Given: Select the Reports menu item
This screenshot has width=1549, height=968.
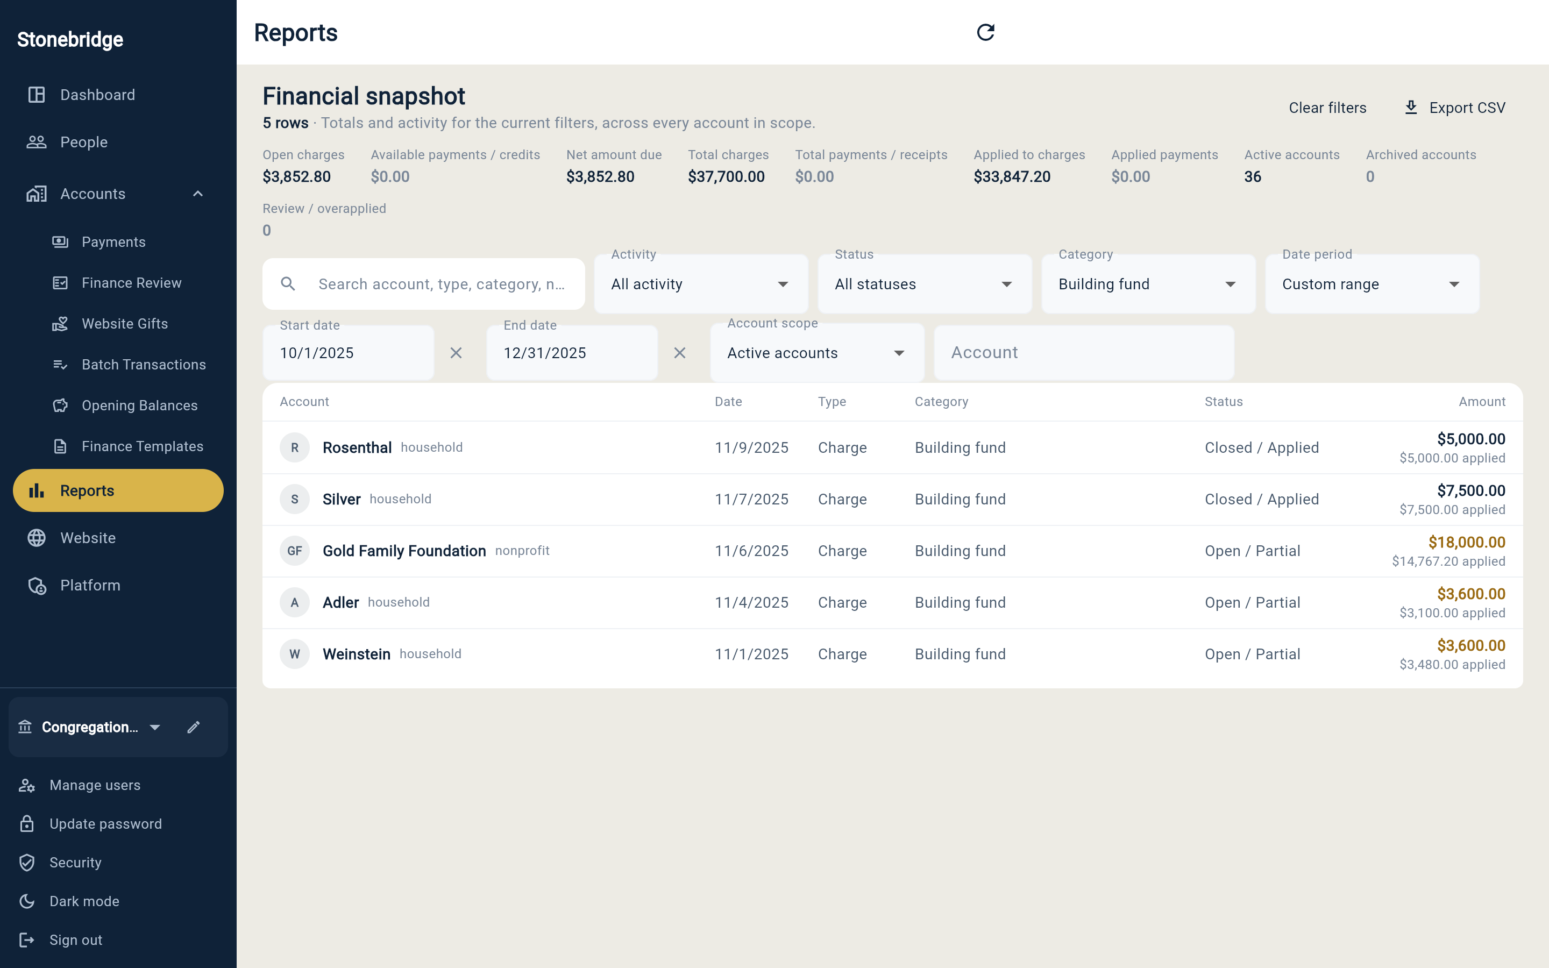Looking at the screenshot, I should [118, 490].
